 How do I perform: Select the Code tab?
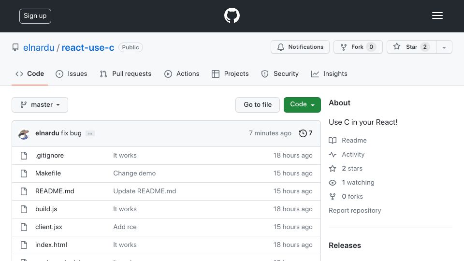tap(29, 73)
